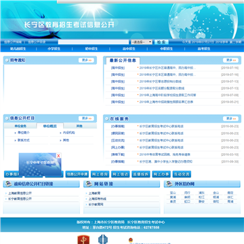
Task: Click the 互动交流 button
Action: (x=182, y=174)
